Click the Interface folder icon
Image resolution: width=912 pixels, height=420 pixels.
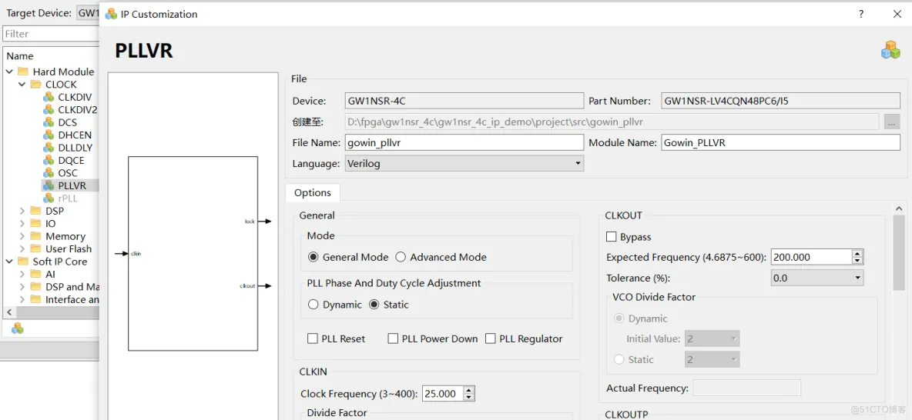[36, 300]
